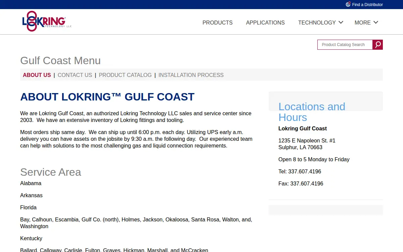Focus the Product Catalog Search field
Viewport: 403px width, 252px height.
click(x=345, y=45)
